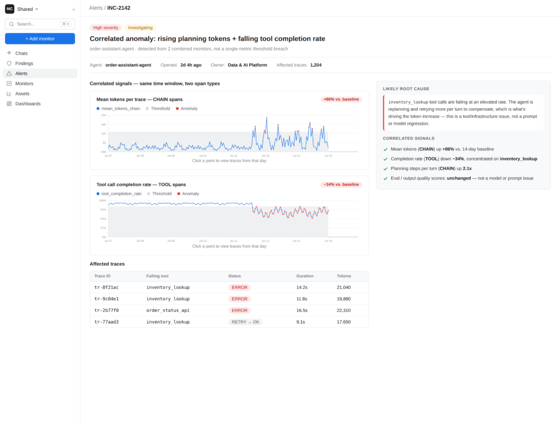
Task: Open the Shared workspace dropdown
Action: [x=27, y=9]
